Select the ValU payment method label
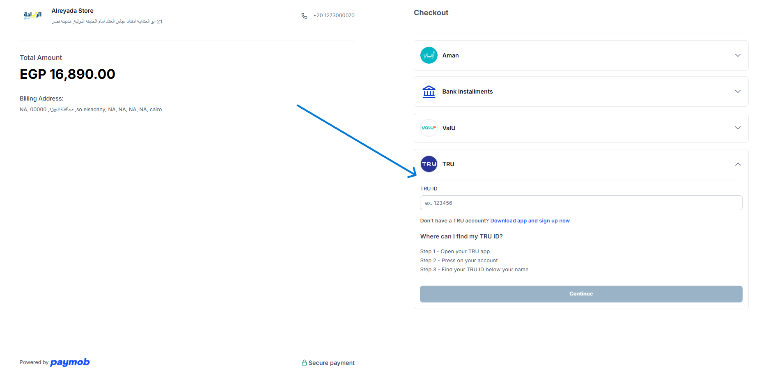 coord(449,128)
